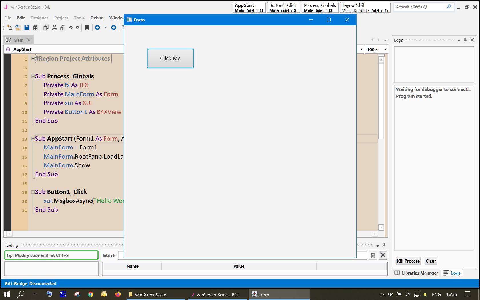Pin the Debug panel
The width and height of the screenshot is (480, 300).
(x=384, y=245)
